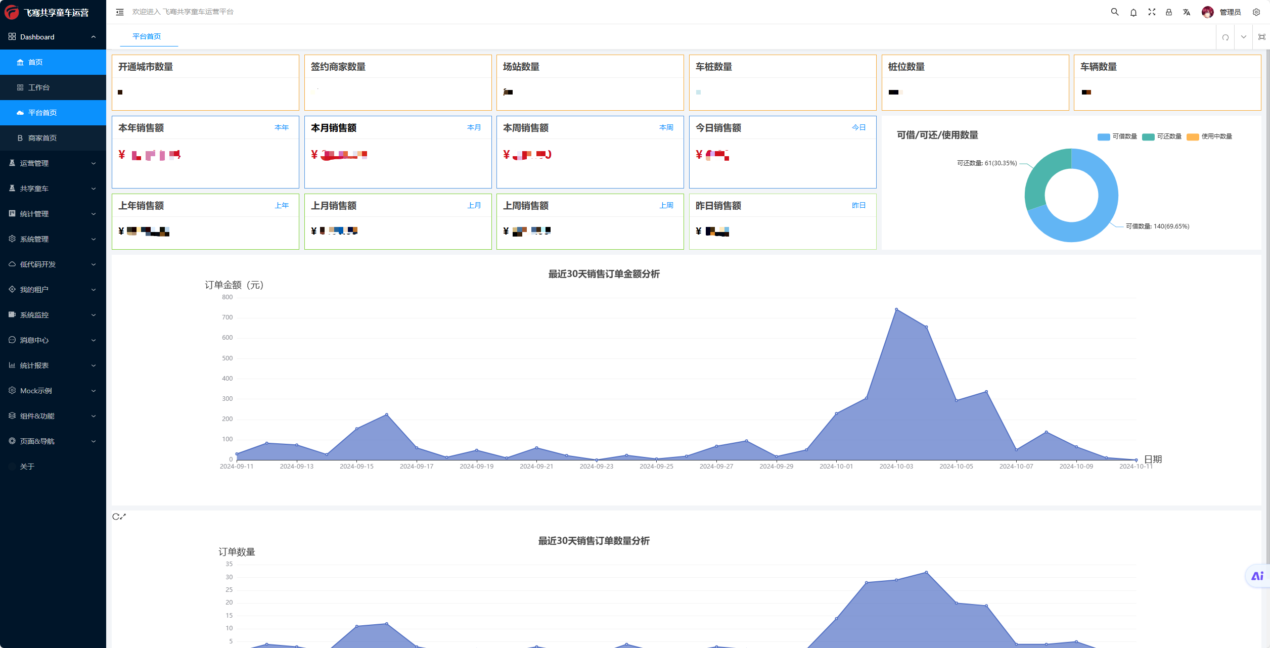This screenshot has width=1270, height=648.
Task: Click the 消息中心 chat icon
Action: (12, 340)
